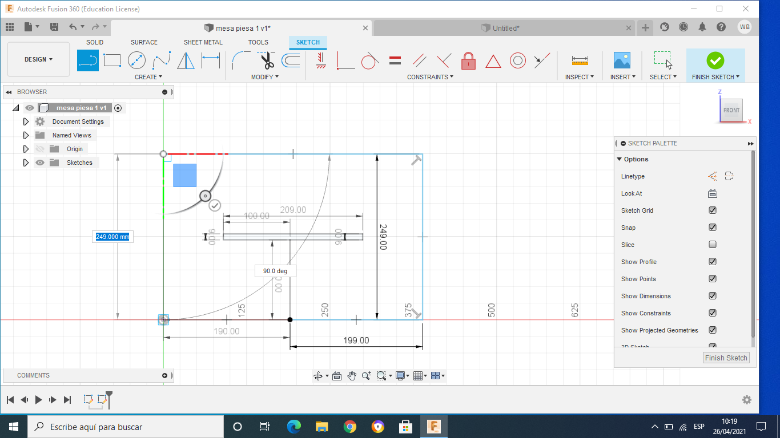
Task: Apply the Equal constraint
Action: point(395,60)
